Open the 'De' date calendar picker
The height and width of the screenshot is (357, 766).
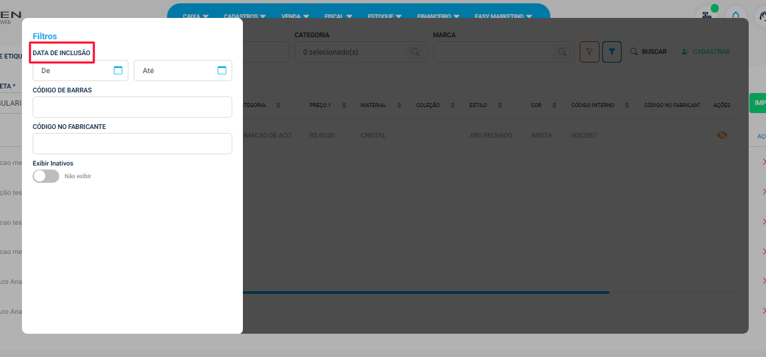[118, 70]
